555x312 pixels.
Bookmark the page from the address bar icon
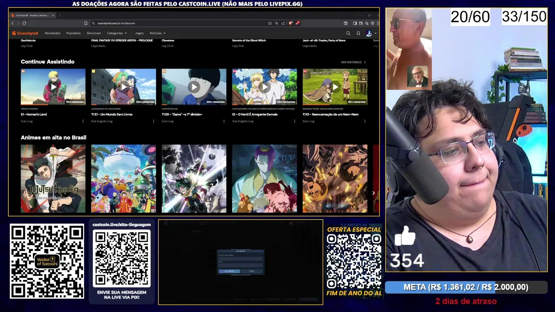[x=86, y=23]
